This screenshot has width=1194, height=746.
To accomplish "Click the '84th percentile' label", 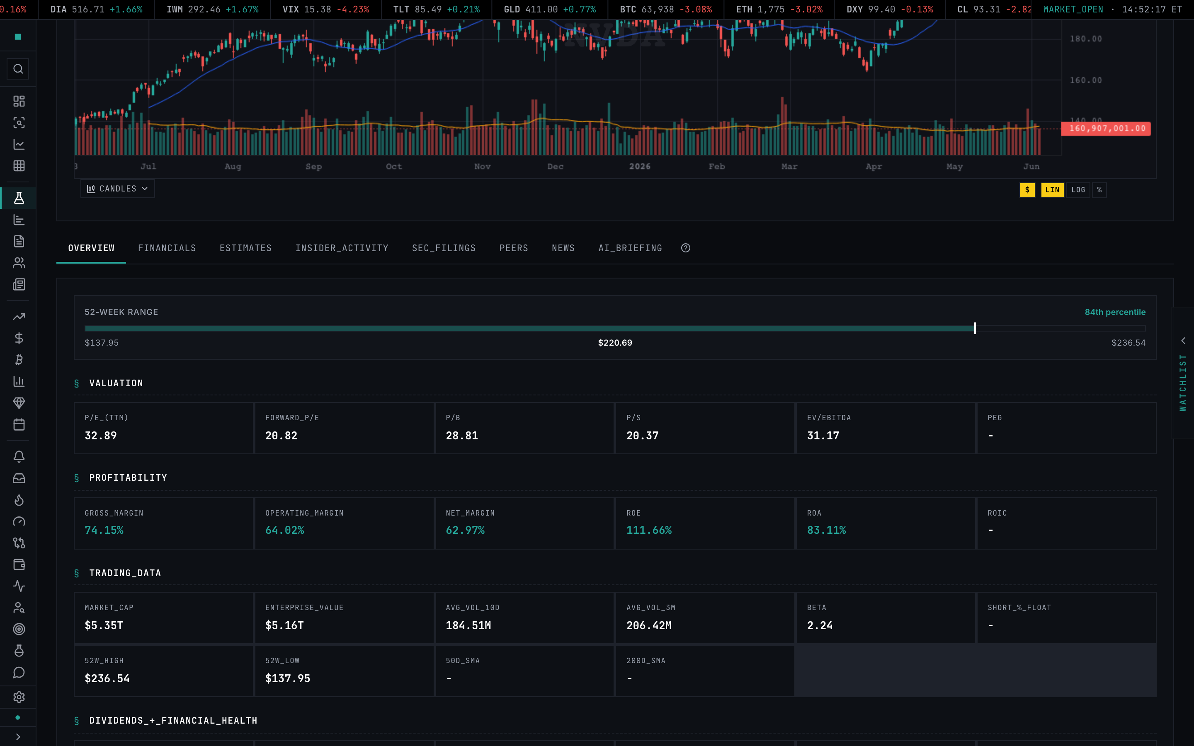I will coord(1115,312).
